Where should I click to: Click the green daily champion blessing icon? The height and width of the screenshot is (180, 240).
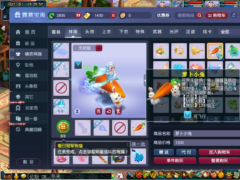(x=63, y=127)
